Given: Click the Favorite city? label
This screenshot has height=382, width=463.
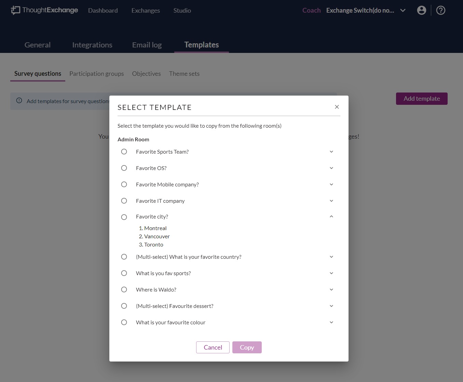Looking at the screenshot, I should tap(152, 217).
